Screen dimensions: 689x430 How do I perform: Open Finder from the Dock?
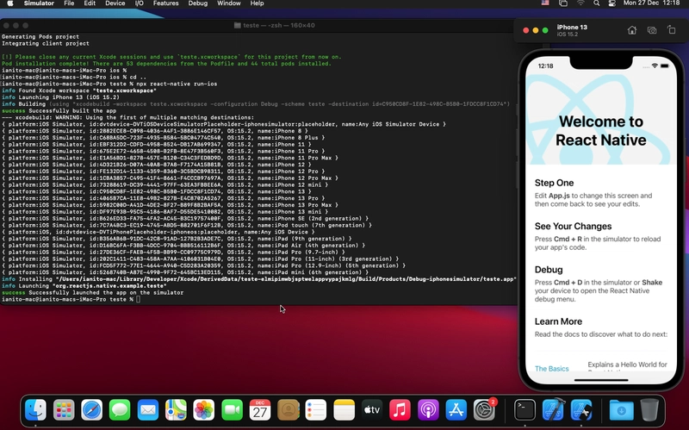(x=35, y=410)
